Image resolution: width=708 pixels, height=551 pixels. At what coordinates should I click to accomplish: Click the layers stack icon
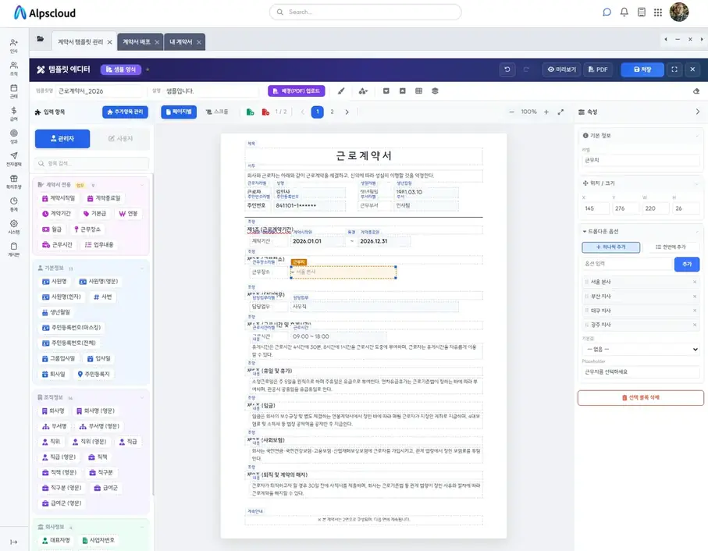(x=435, y=91)
